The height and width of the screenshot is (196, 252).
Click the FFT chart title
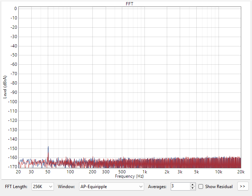point(129,4)
